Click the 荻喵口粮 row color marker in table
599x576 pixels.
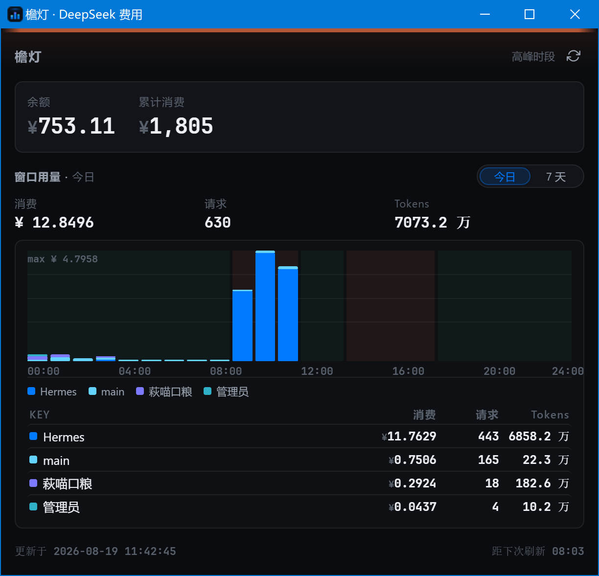click(33, 483)
